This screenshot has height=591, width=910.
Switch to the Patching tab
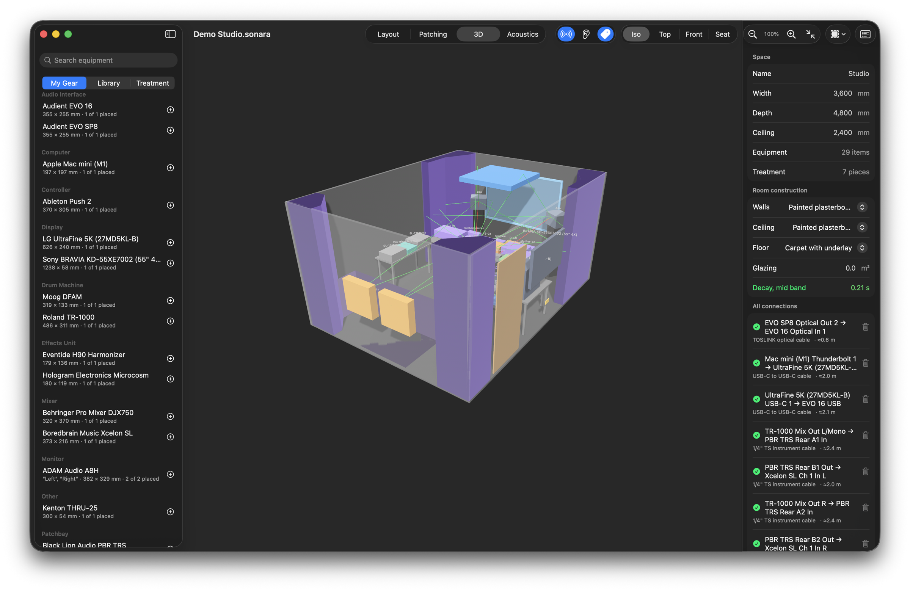pos(433,34)
